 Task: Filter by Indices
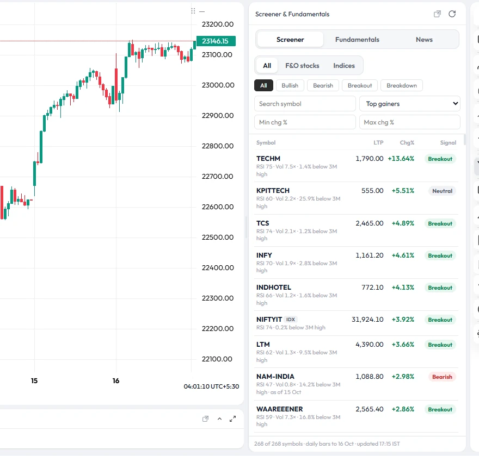point(344,66)
